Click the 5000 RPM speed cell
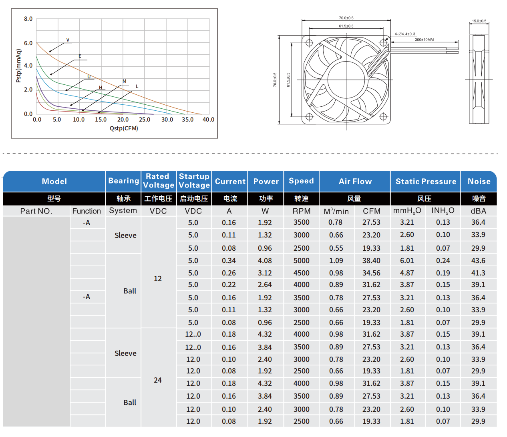Screen dimensions: 507x437 click(x=301, y=261)
